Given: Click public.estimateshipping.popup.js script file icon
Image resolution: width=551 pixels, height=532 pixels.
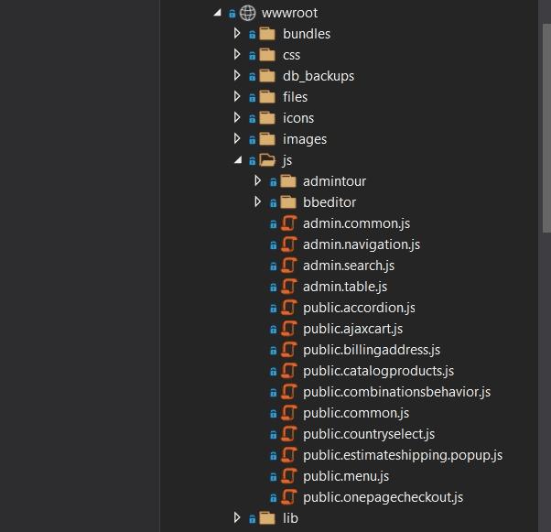Looking at the screenshot, I should (289, 455).
